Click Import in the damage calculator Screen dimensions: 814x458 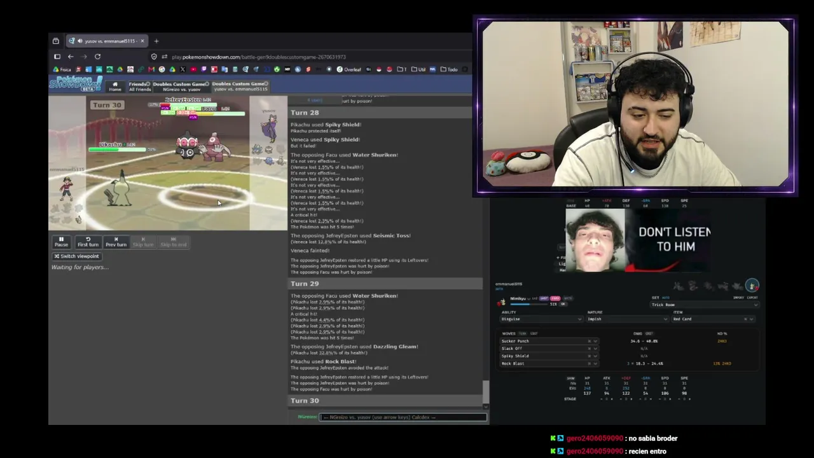click(x=738, y=298)
